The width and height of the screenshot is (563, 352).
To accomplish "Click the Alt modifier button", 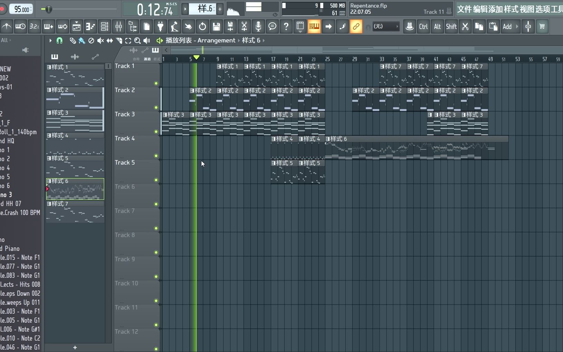I will [437, 27].
